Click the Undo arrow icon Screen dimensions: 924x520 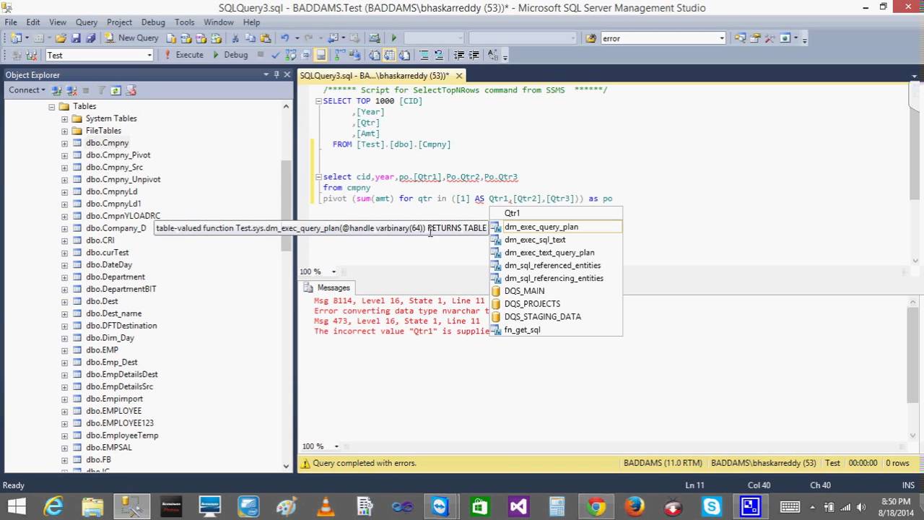[285, 38]
